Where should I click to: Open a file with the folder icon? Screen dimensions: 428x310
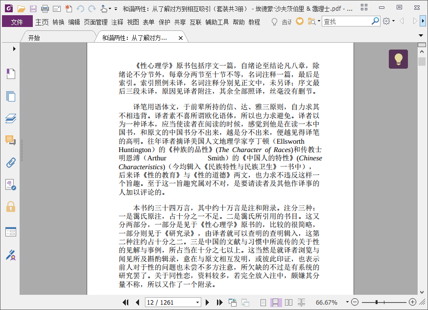21,9
